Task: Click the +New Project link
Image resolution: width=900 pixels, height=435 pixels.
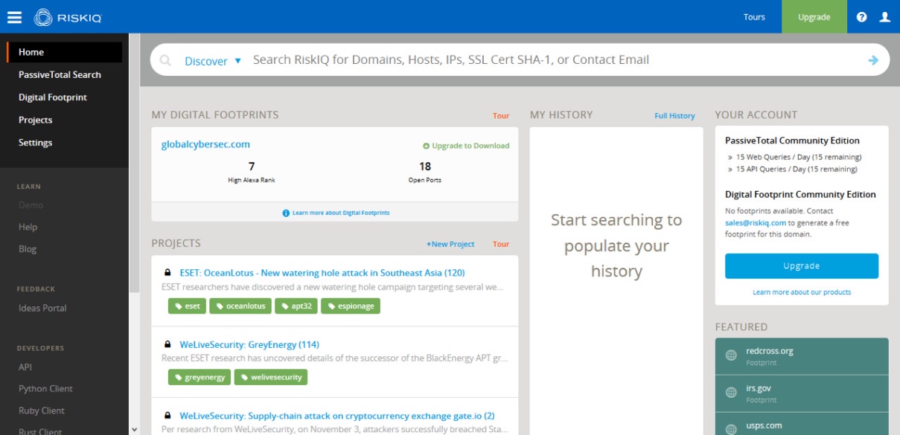Action: 450,244
